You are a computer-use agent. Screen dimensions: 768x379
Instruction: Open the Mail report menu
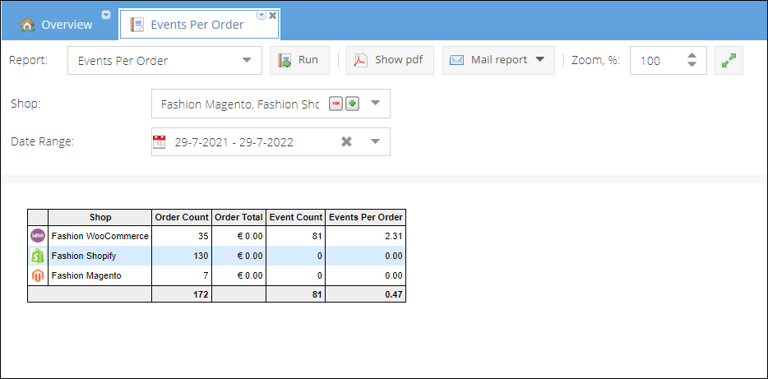498,61
